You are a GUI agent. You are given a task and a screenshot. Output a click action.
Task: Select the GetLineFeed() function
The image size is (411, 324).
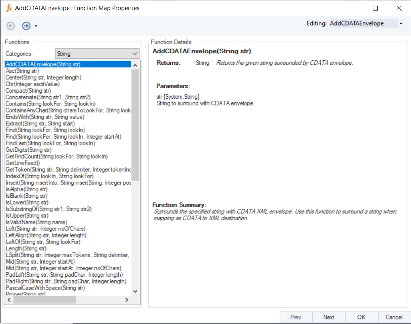pyautogui.click(x=23, y=163)
